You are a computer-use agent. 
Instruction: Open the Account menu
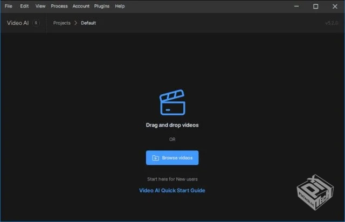pos(81,6)
